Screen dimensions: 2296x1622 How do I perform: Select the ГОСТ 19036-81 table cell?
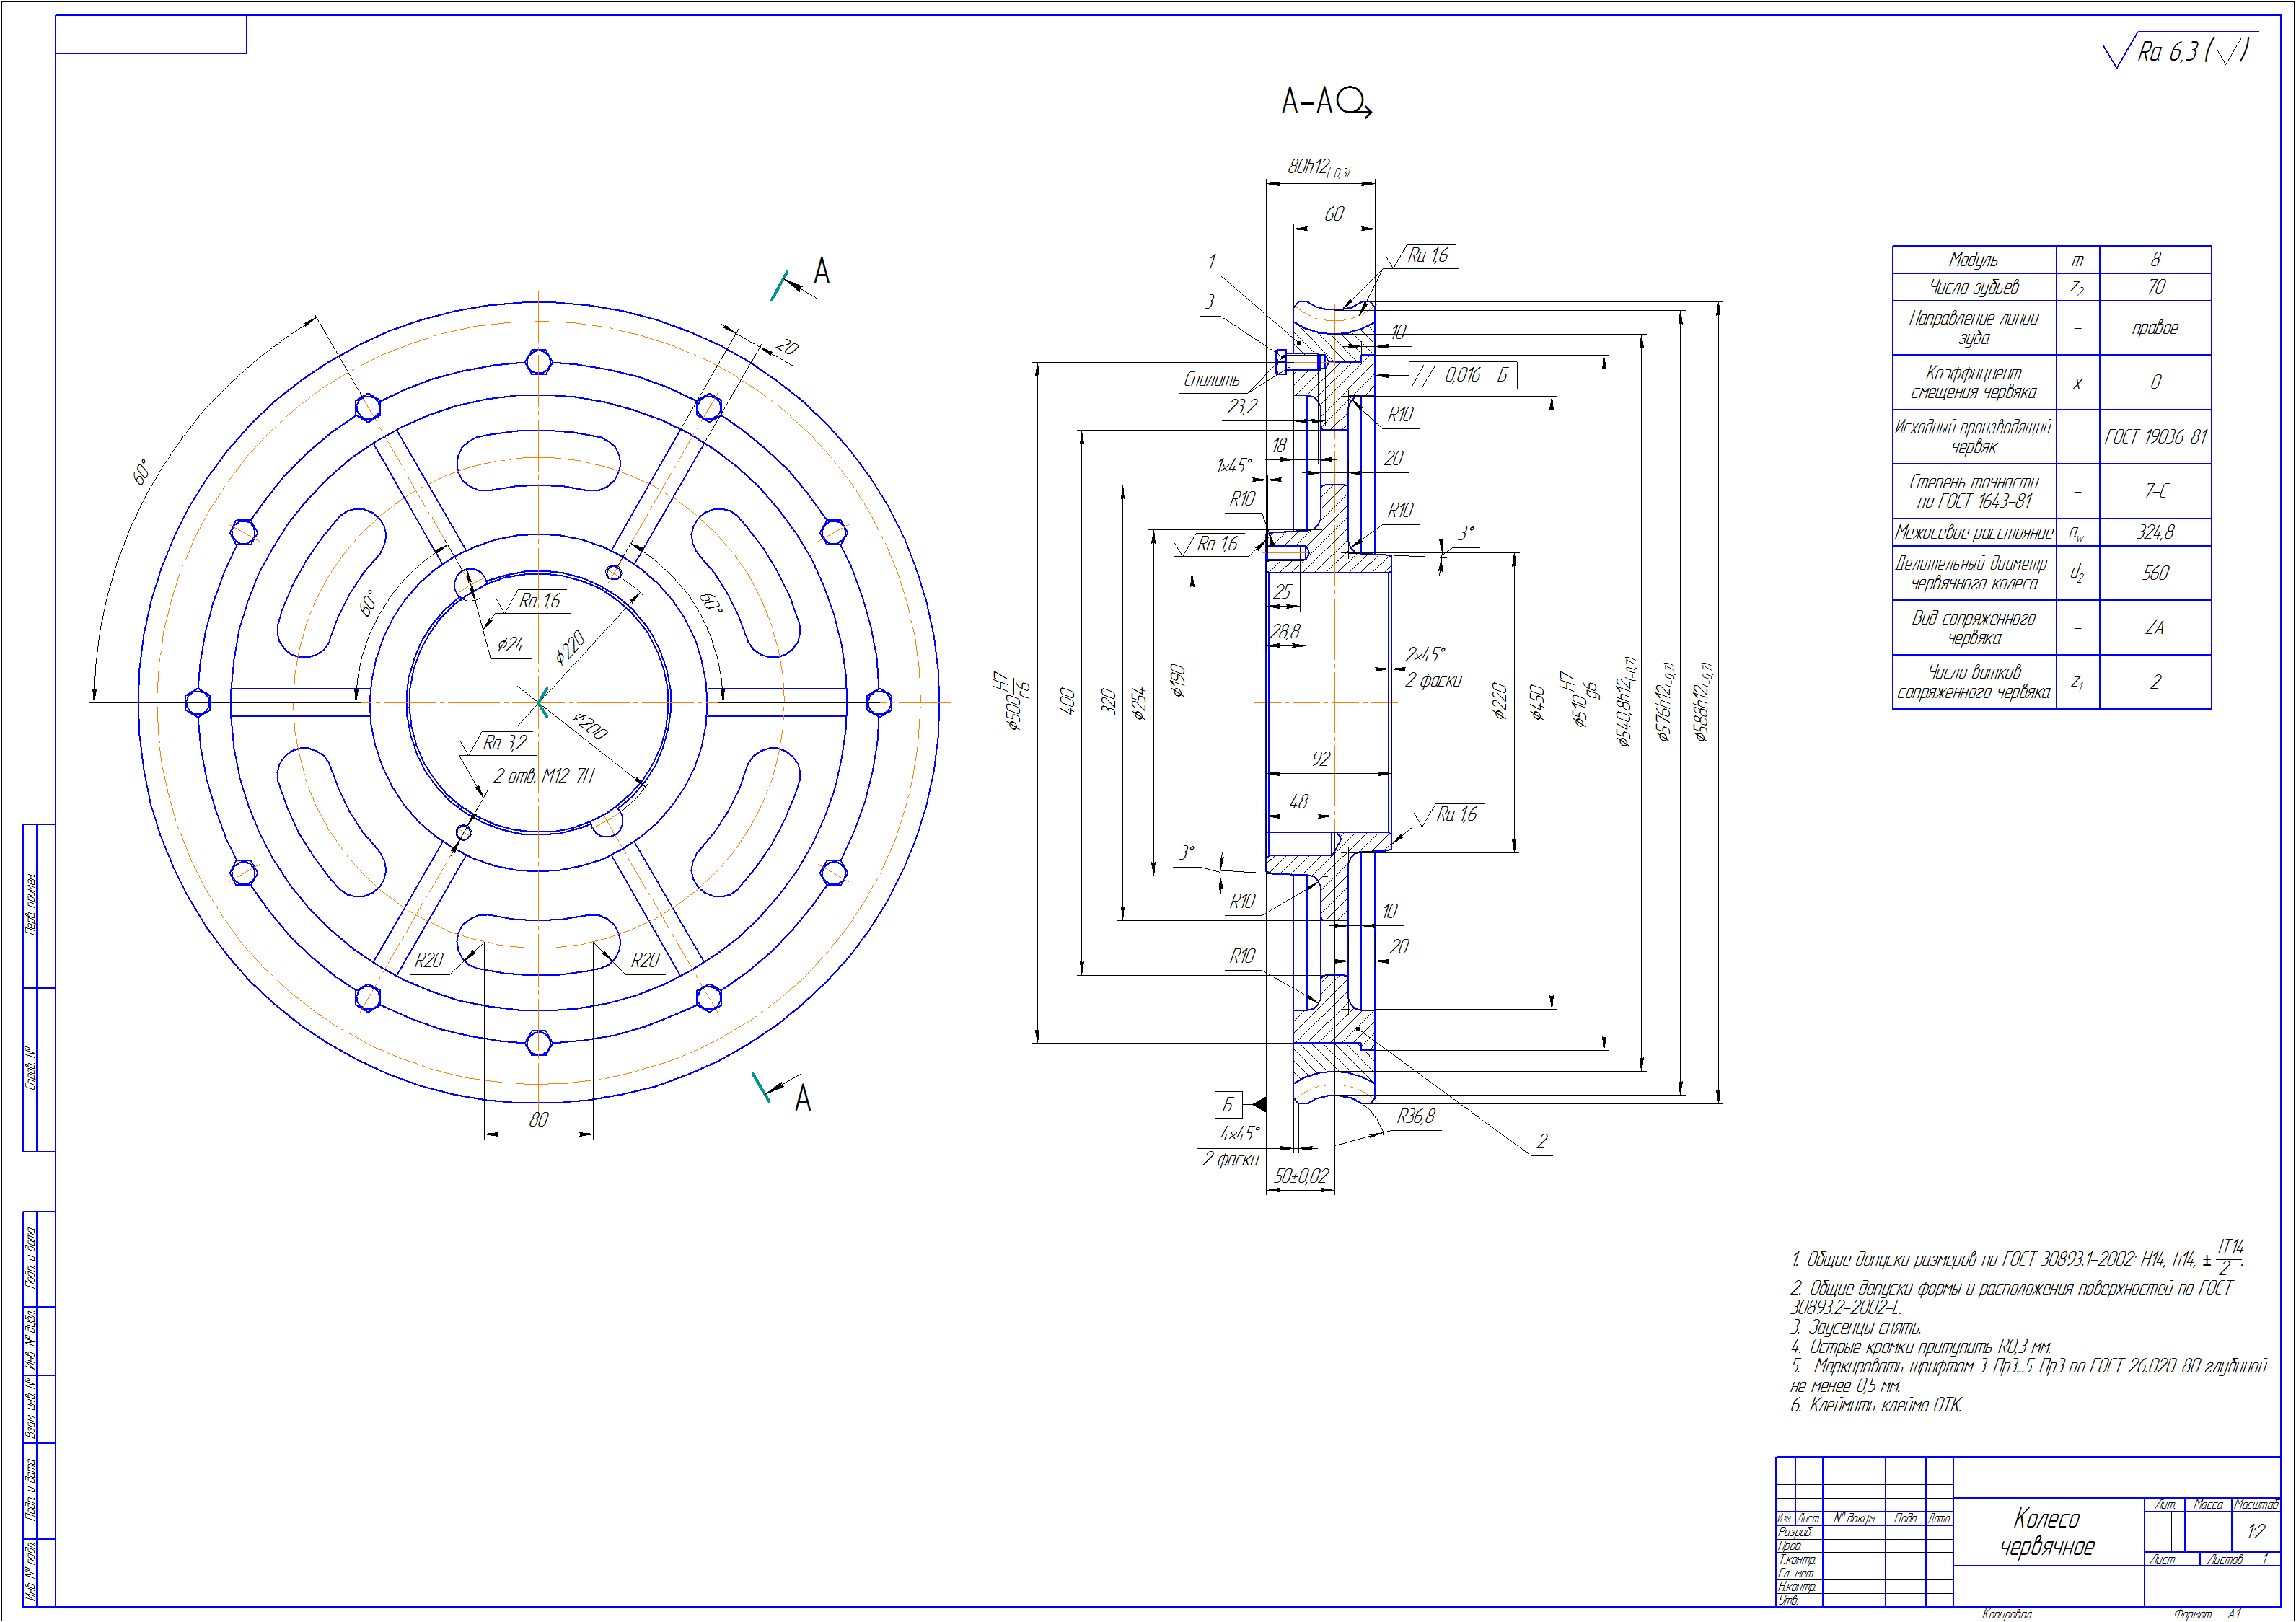pyautogui.click(x=2155, y=437)
